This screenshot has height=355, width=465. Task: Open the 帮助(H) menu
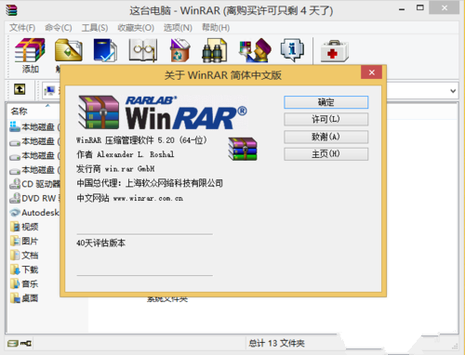click(x=216, y=28)
